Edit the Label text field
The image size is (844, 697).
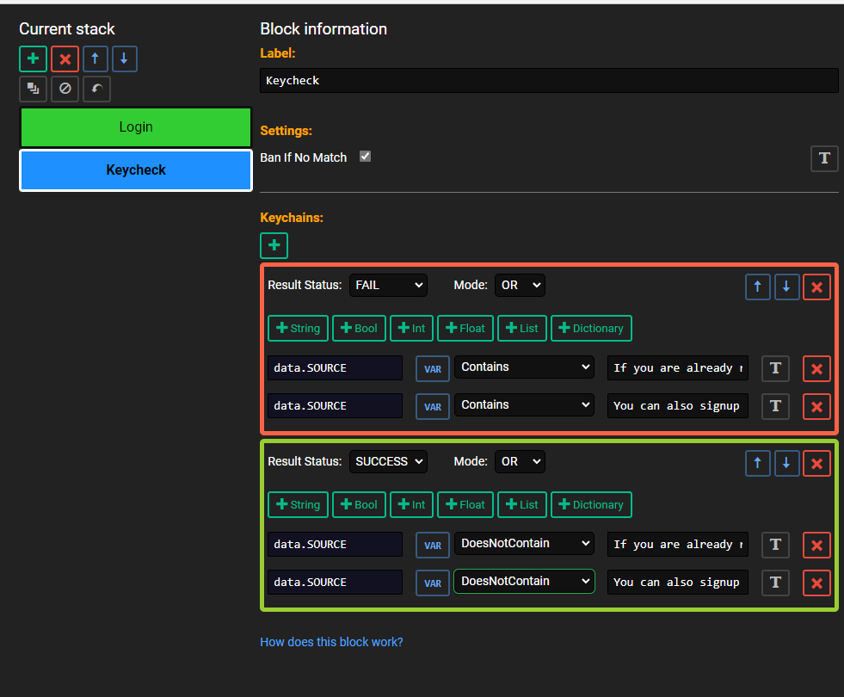coord(549,80)
